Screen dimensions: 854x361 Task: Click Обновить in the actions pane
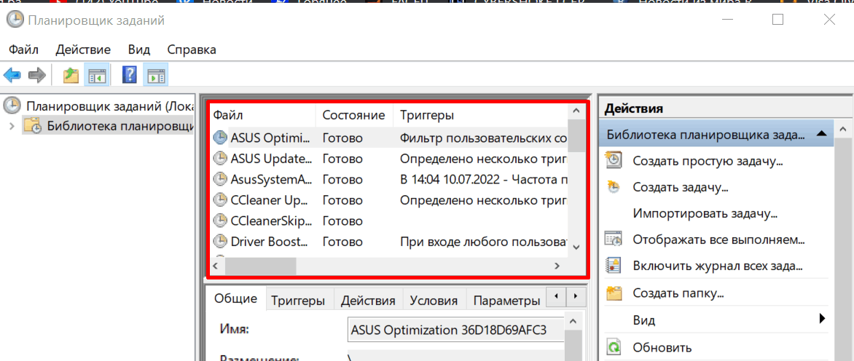pyautogui.click(x=662, y=347)
